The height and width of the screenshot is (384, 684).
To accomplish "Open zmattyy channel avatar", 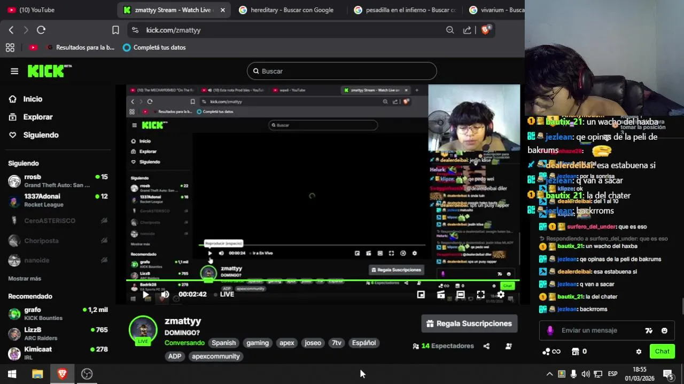I will pos(143,329).
